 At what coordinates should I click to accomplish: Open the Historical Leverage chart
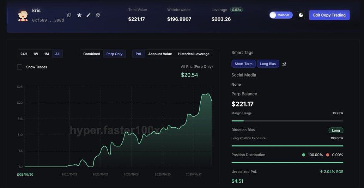pyautogui.click(x=194, y=54)
